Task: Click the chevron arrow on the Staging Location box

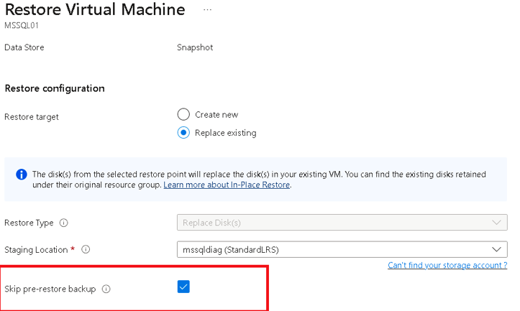Action: click(x=496, y=249)
